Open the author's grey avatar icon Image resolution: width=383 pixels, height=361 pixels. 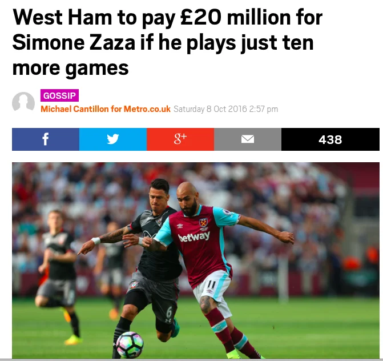(23, 102)
